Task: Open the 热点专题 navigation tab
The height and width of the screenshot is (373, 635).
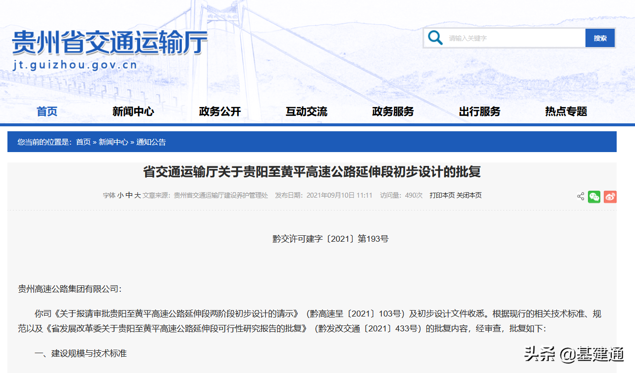Action: pyautogui.click(x=566, y=111)
